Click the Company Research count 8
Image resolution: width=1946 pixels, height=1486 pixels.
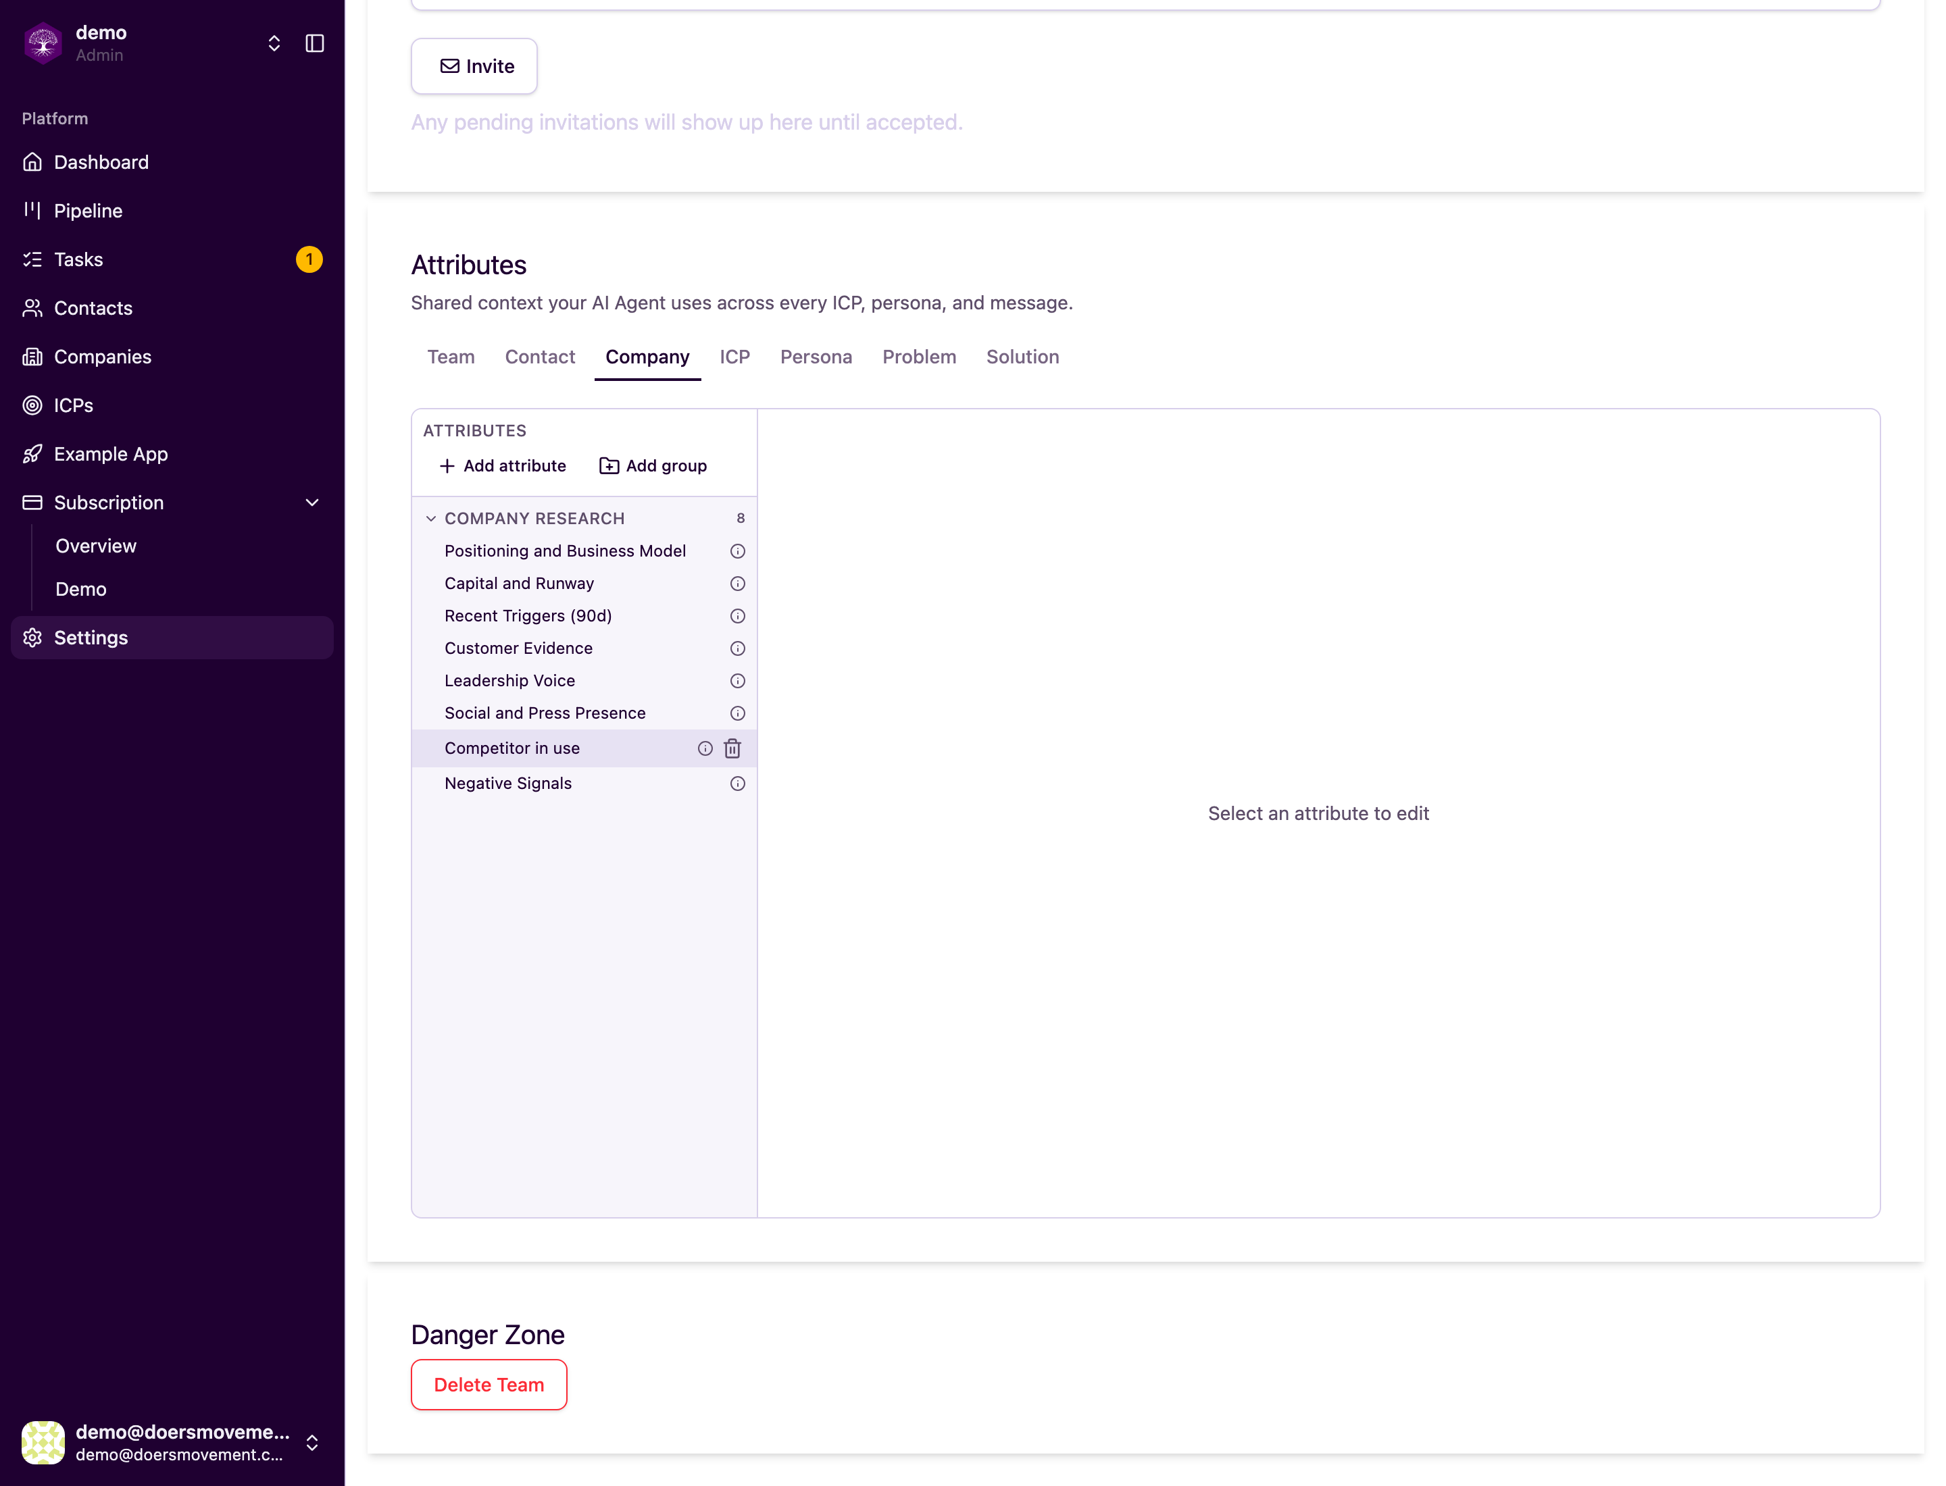(x=741, y=518)
